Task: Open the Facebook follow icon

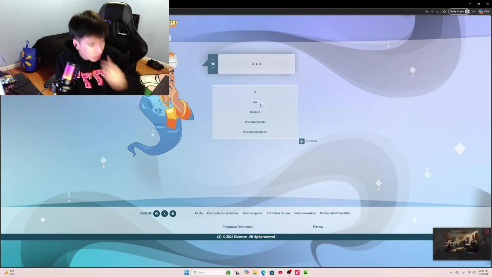Action: [156, 214]
